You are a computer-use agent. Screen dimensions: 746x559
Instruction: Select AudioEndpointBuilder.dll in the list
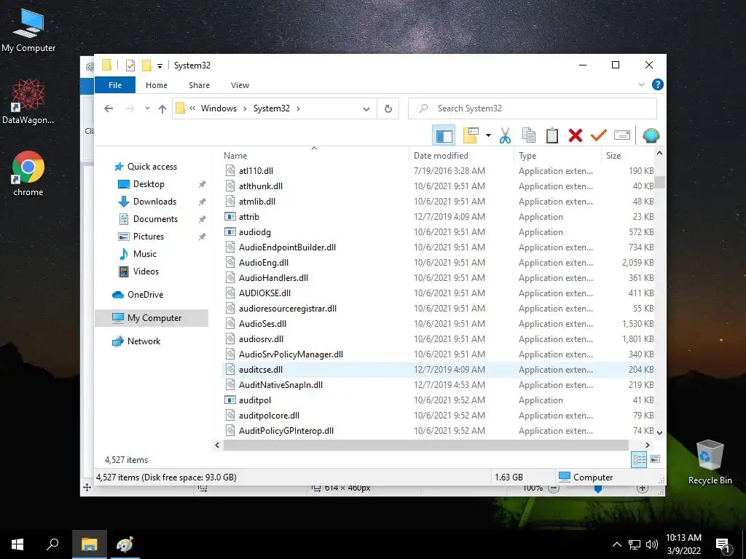287,247
